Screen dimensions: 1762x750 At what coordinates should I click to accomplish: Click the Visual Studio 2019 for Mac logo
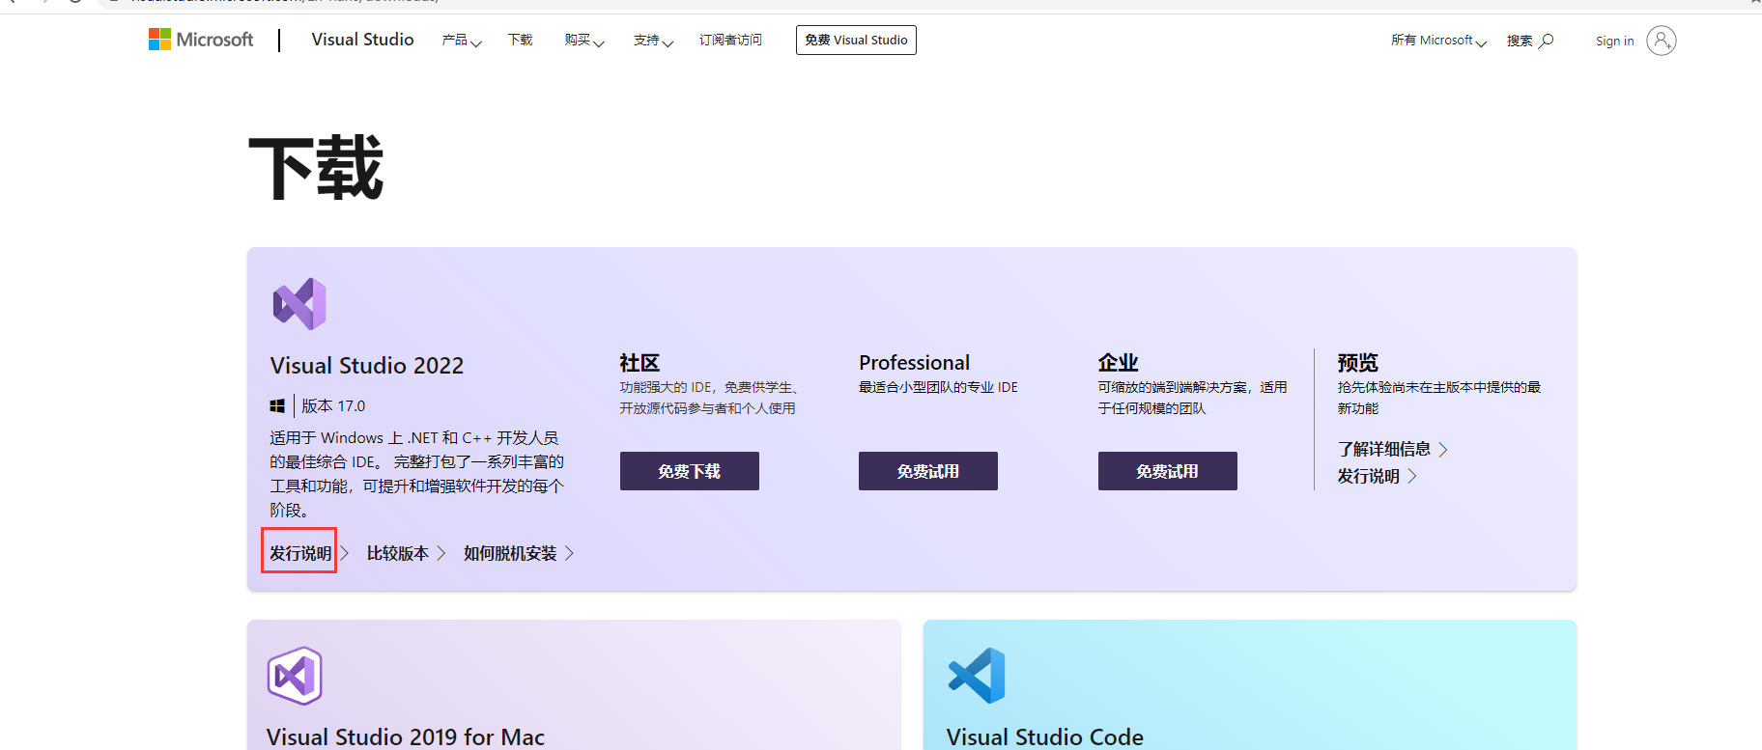pos(295,676)
